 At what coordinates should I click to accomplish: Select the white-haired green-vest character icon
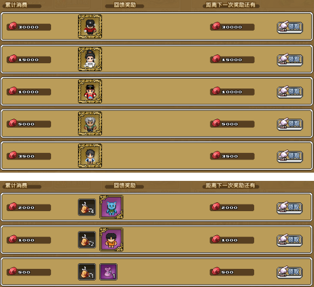(x=90, y=123)
